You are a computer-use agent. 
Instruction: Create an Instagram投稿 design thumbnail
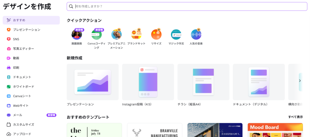click(148, 82)
